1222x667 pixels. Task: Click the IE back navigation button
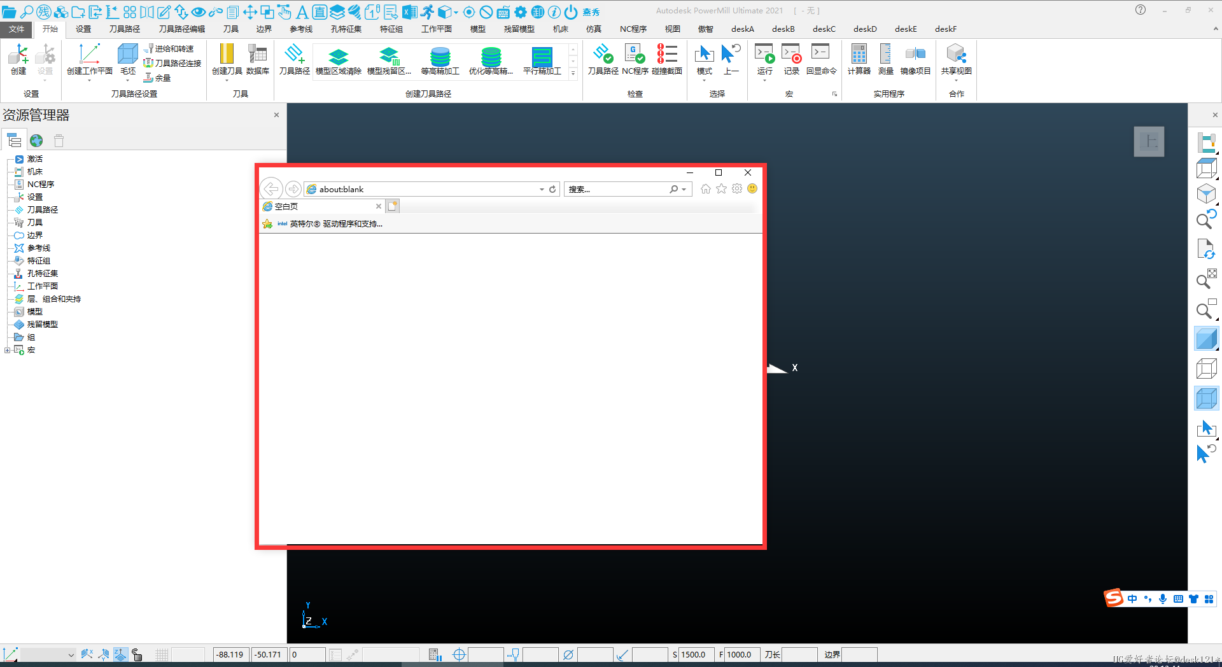(271, 189)
